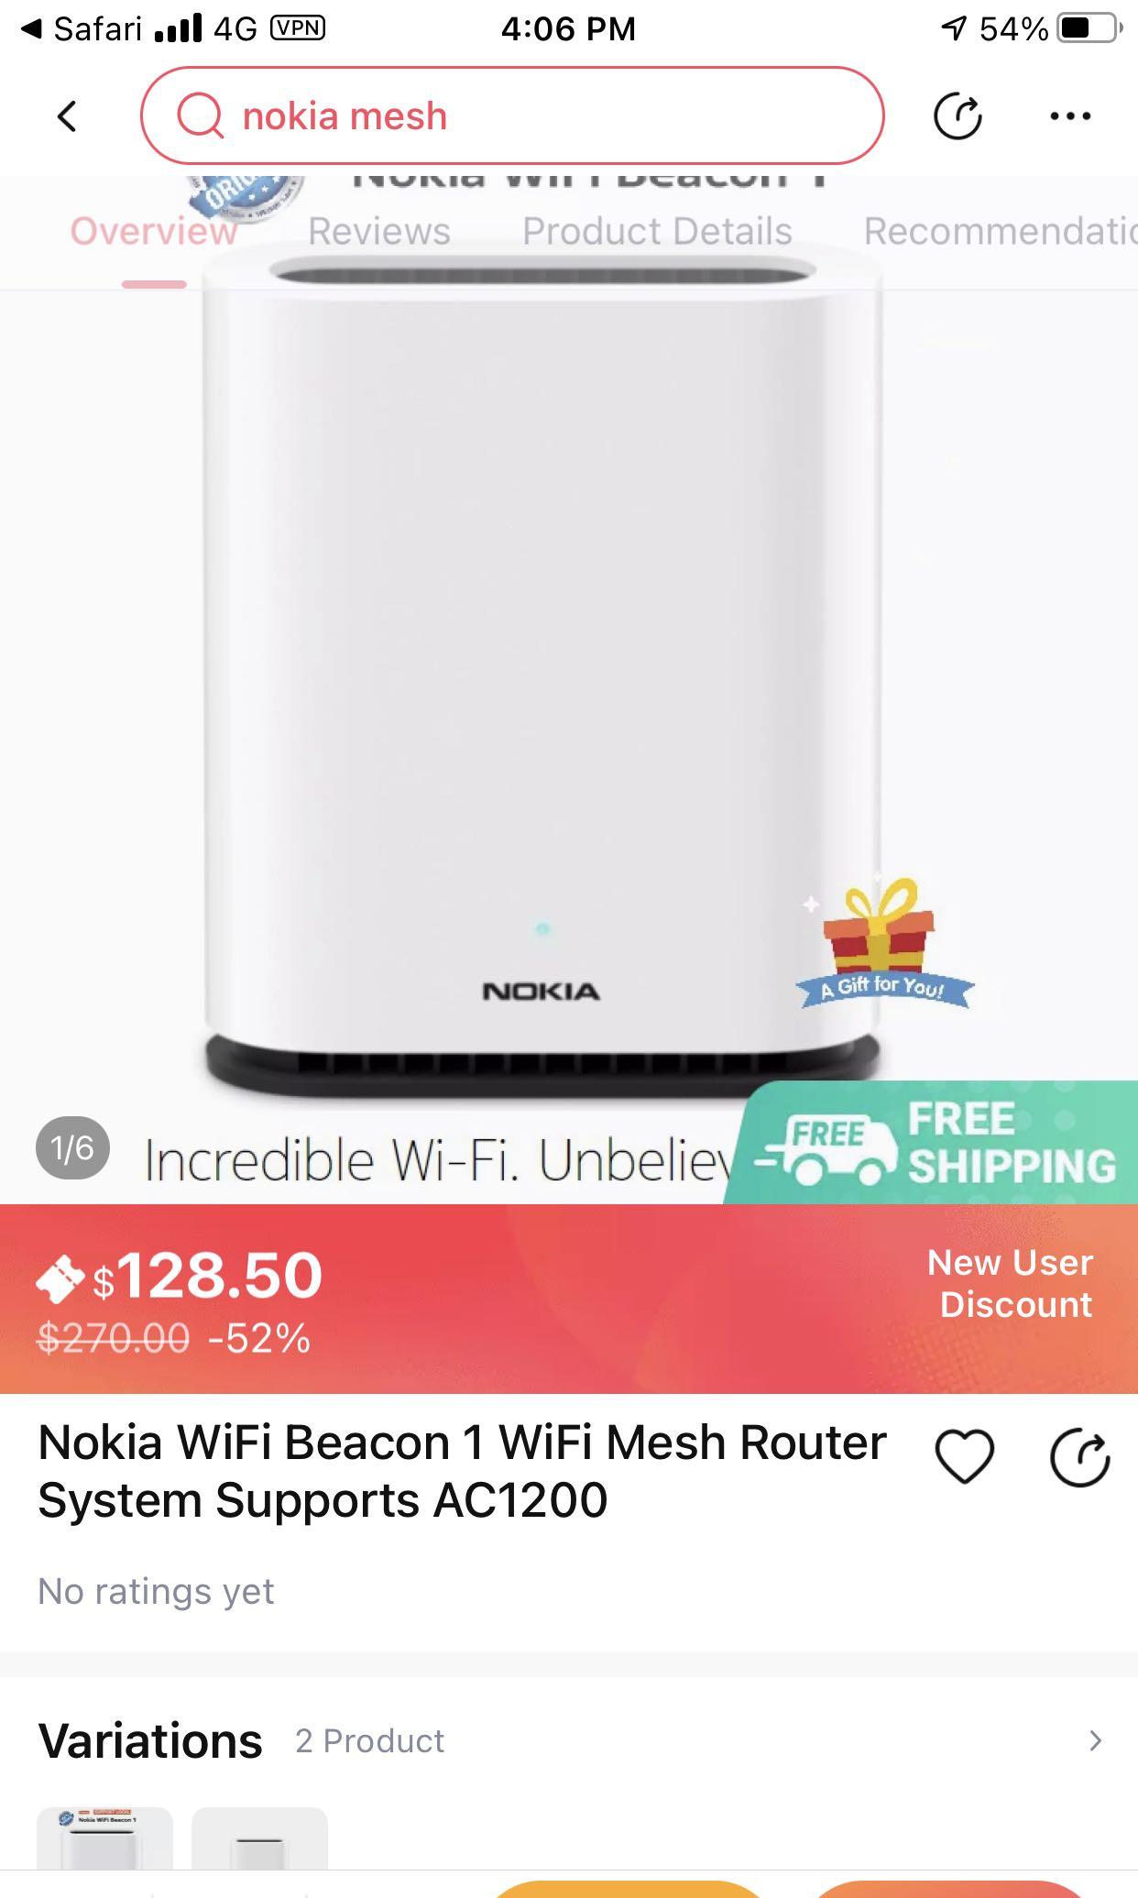The width and height of the screenshot is (1138, 1898).
Task: Add product to wishlist with heart icon
Action: pos(964,1456)
